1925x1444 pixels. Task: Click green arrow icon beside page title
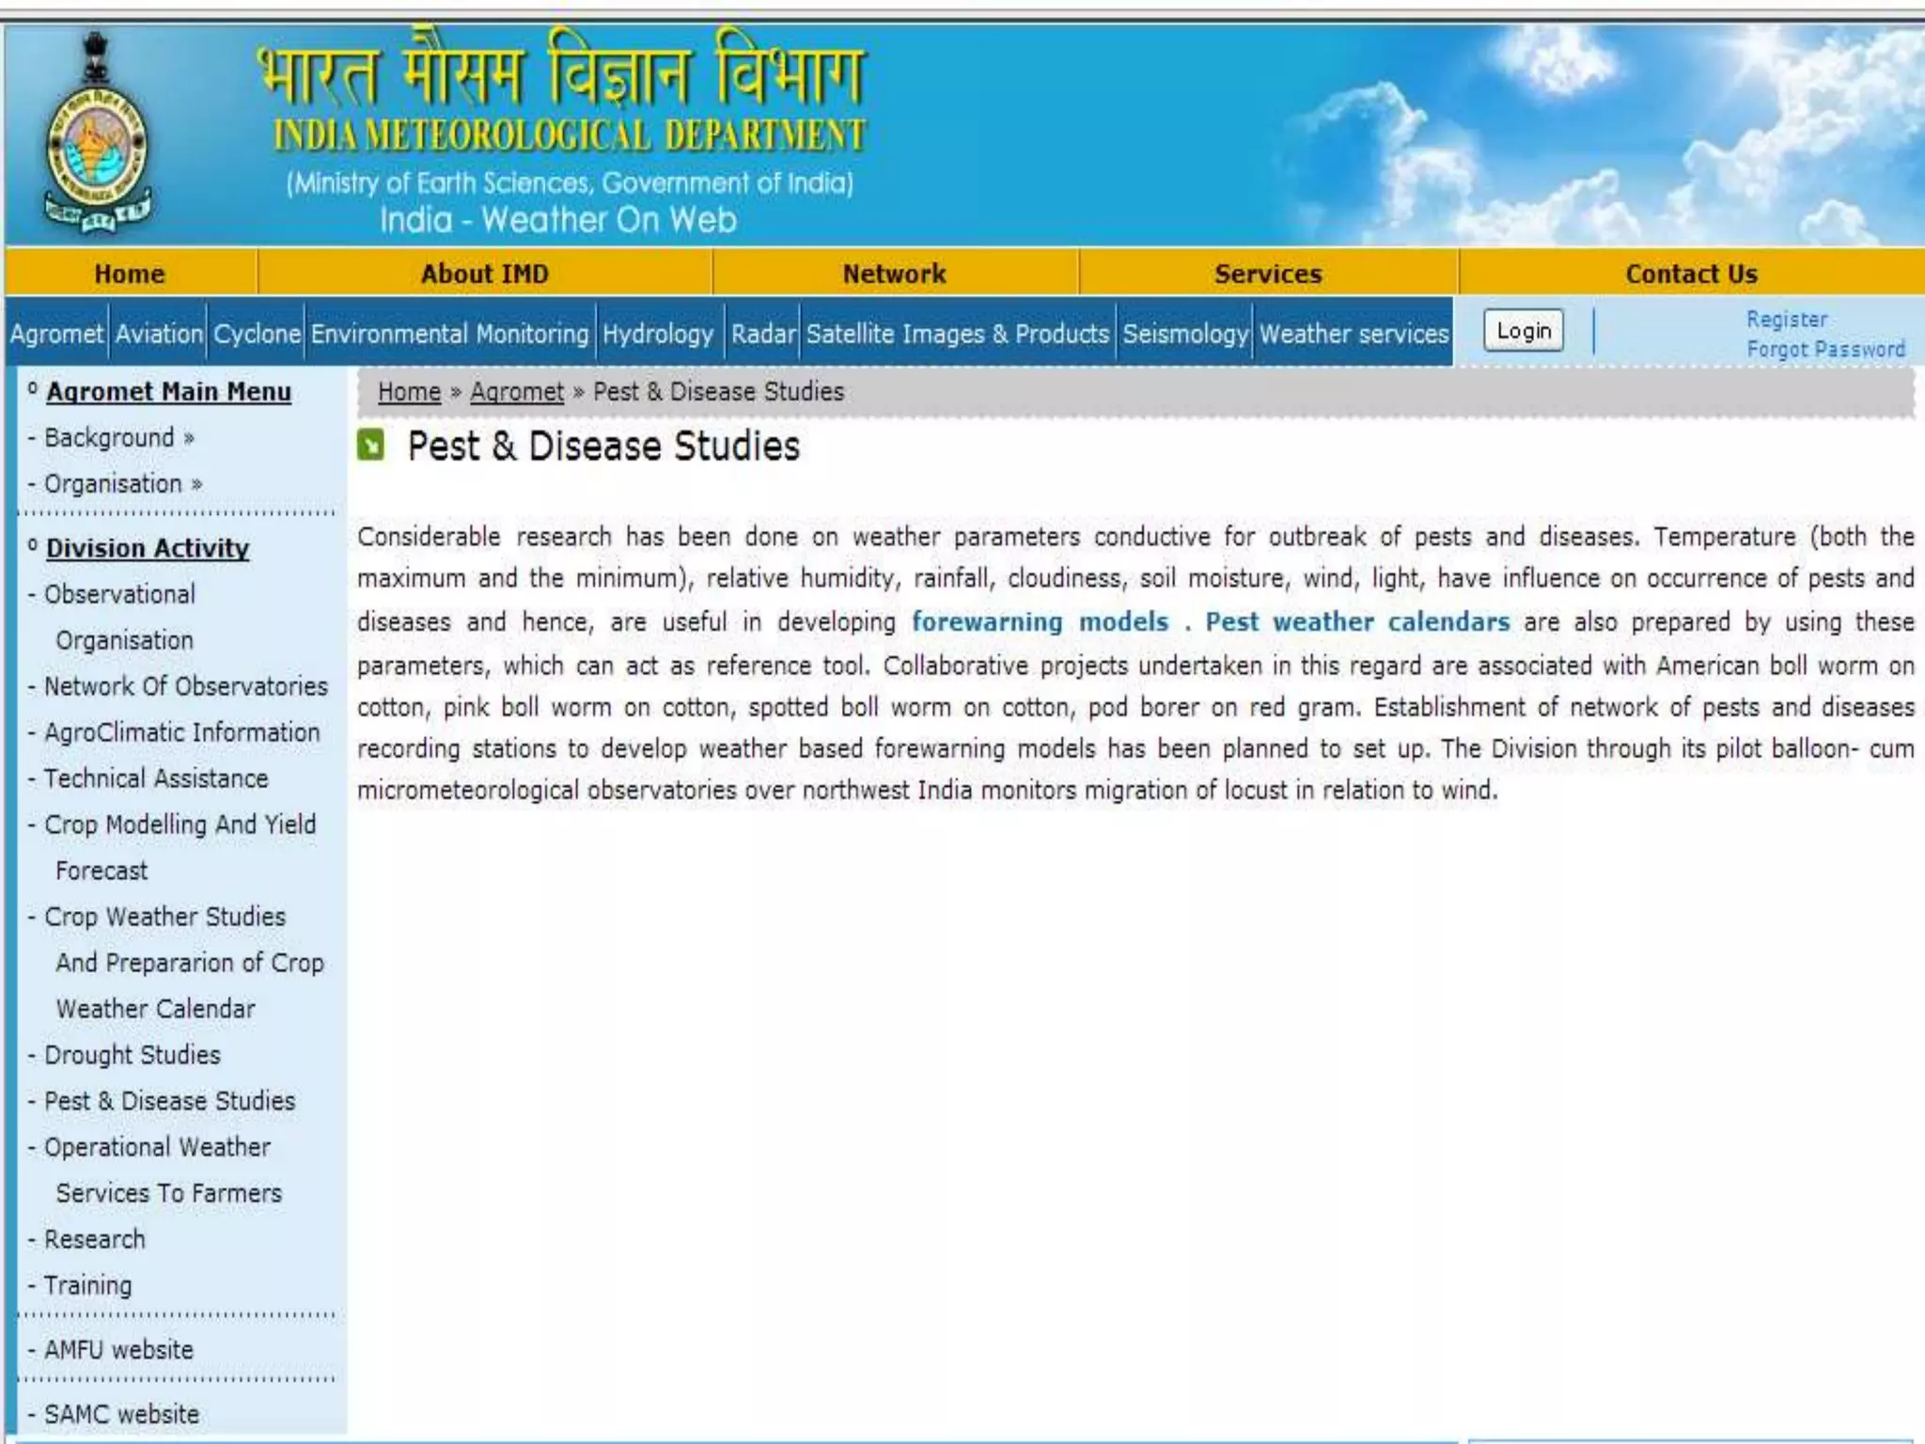pyautogui.click(x=371, y=446)
